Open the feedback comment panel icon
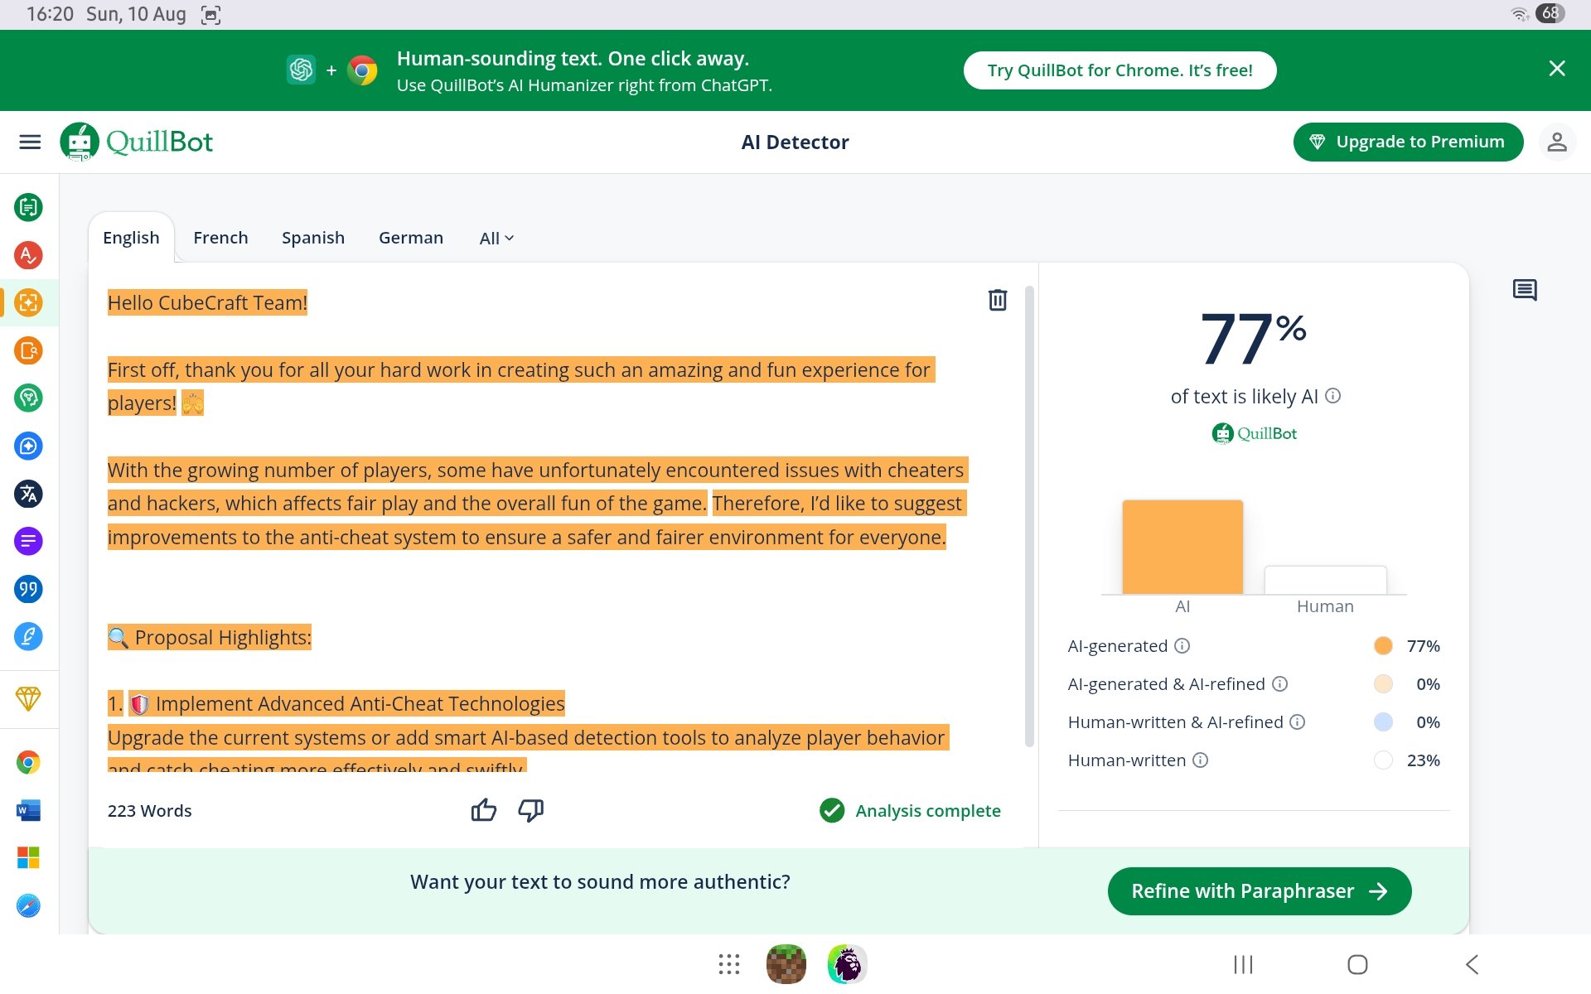The image size is (1591, 994). (x=1525, y=290)
